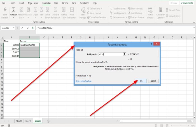196x127 pixels.
Task: Switch to the View tab
Action: [x=74, y=3]
